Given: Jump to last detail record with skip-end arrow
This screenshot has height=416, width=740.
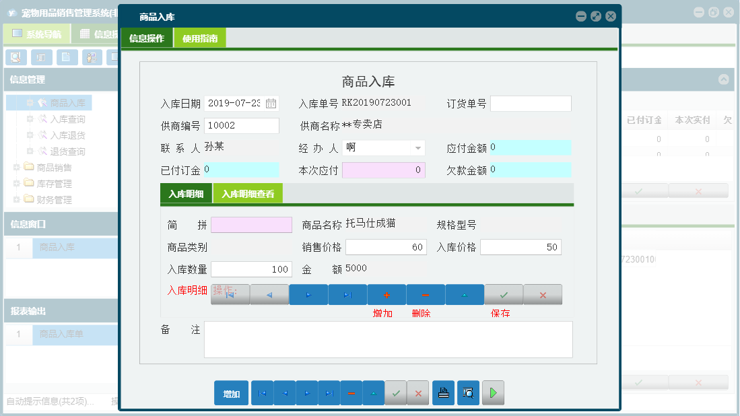Looking at the screenshot, I should 347,294.
